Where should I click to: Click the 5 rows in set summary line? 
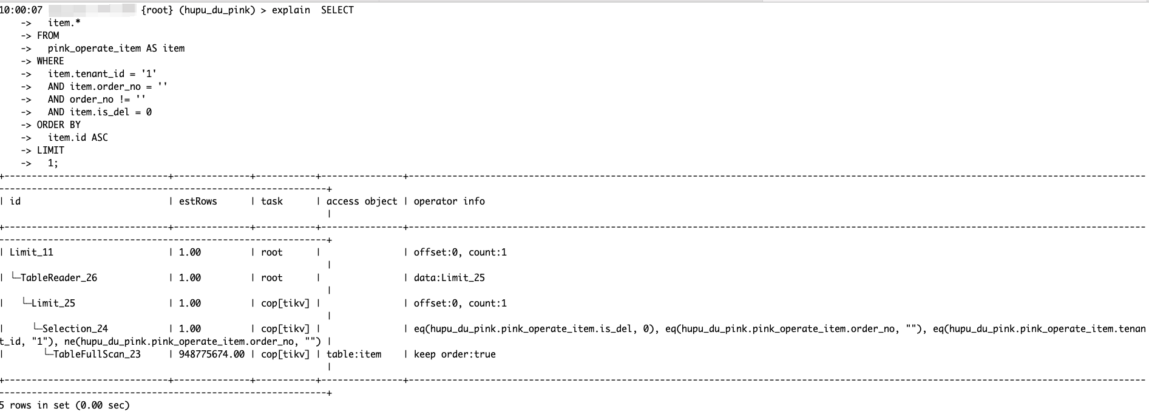coord(65,405)
